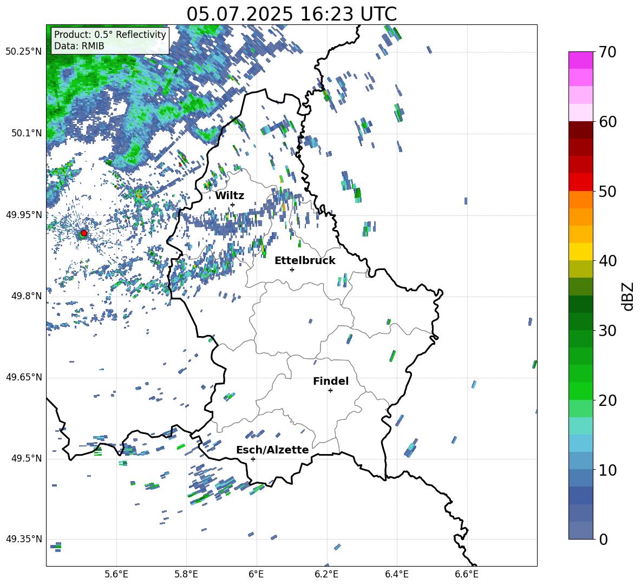The height and width of the screenshot is (585, 641).
Task: Click the orange colorbar band just below 50
Action: click(x=581, y=199)
